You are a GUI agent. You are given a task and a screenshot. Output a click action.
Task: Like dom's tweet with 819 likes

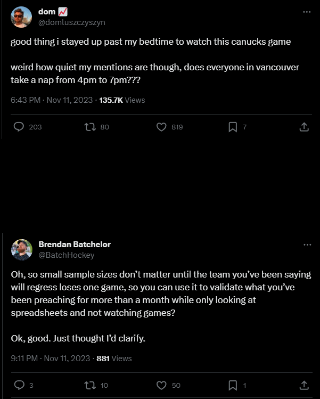162,127
